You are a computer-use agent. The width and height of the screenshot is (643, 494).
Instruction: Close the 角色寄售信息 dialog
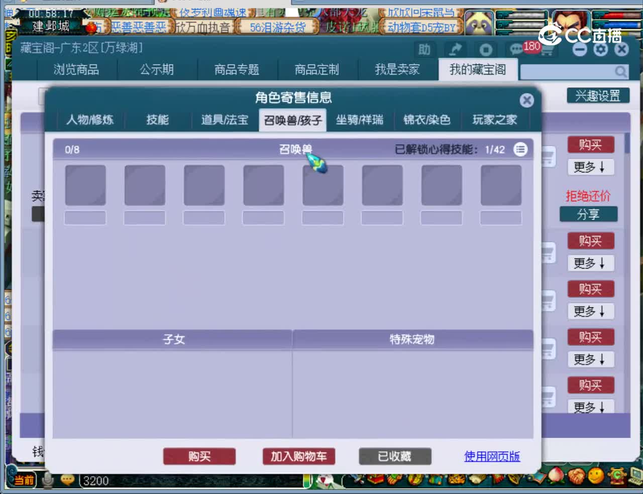tap(526, 100)
